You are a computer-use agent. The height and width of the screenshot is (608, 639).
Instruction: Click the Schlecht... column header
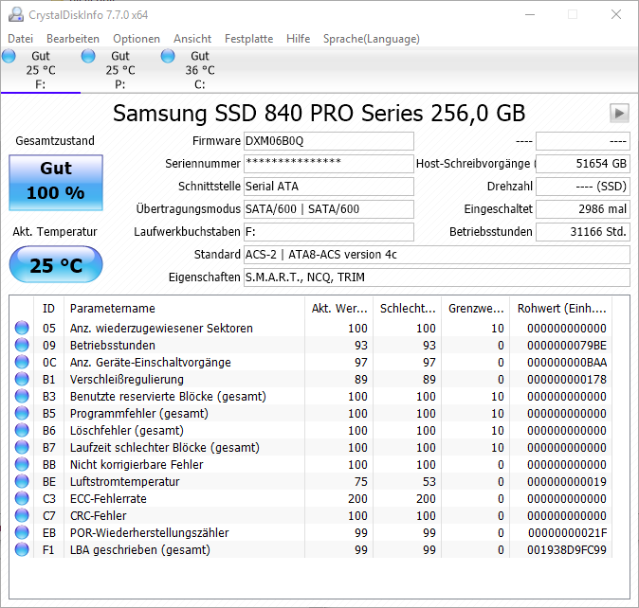point(408,309)
